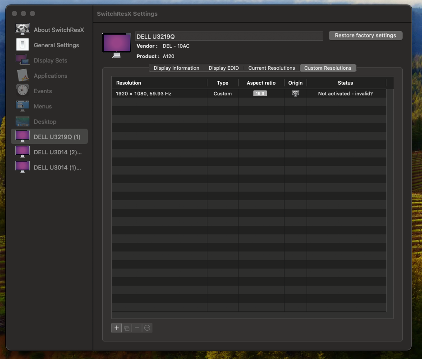
Task: Click Restore factory settings button
Action: [366, 36]
